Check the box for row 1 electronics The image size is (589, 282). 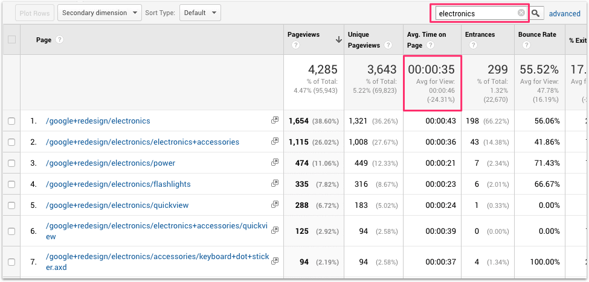(11, 121)
